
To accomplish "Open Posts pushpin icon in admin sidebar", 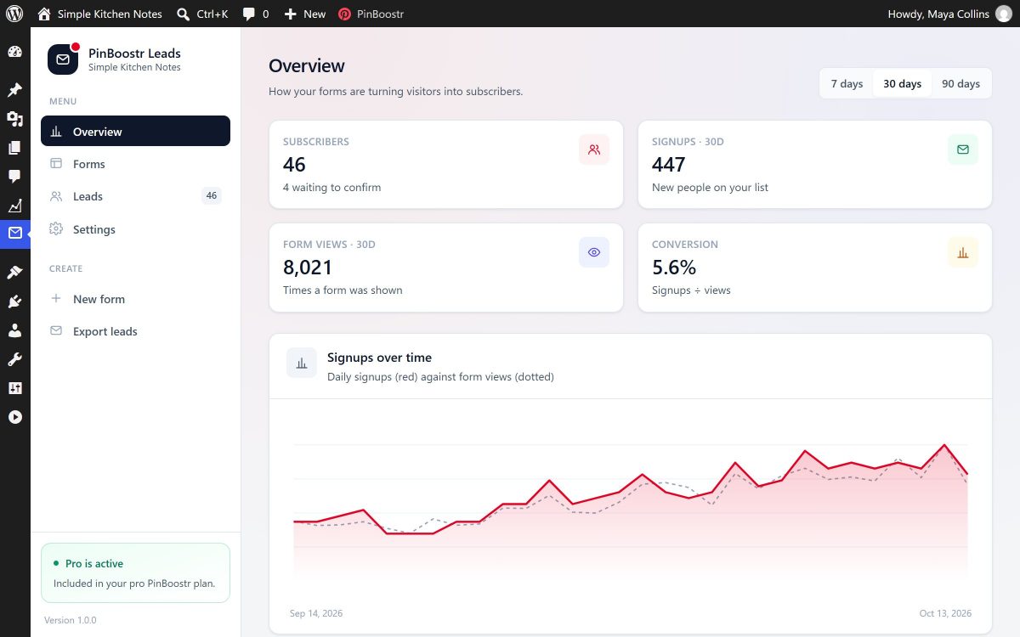I will point(14,90).
